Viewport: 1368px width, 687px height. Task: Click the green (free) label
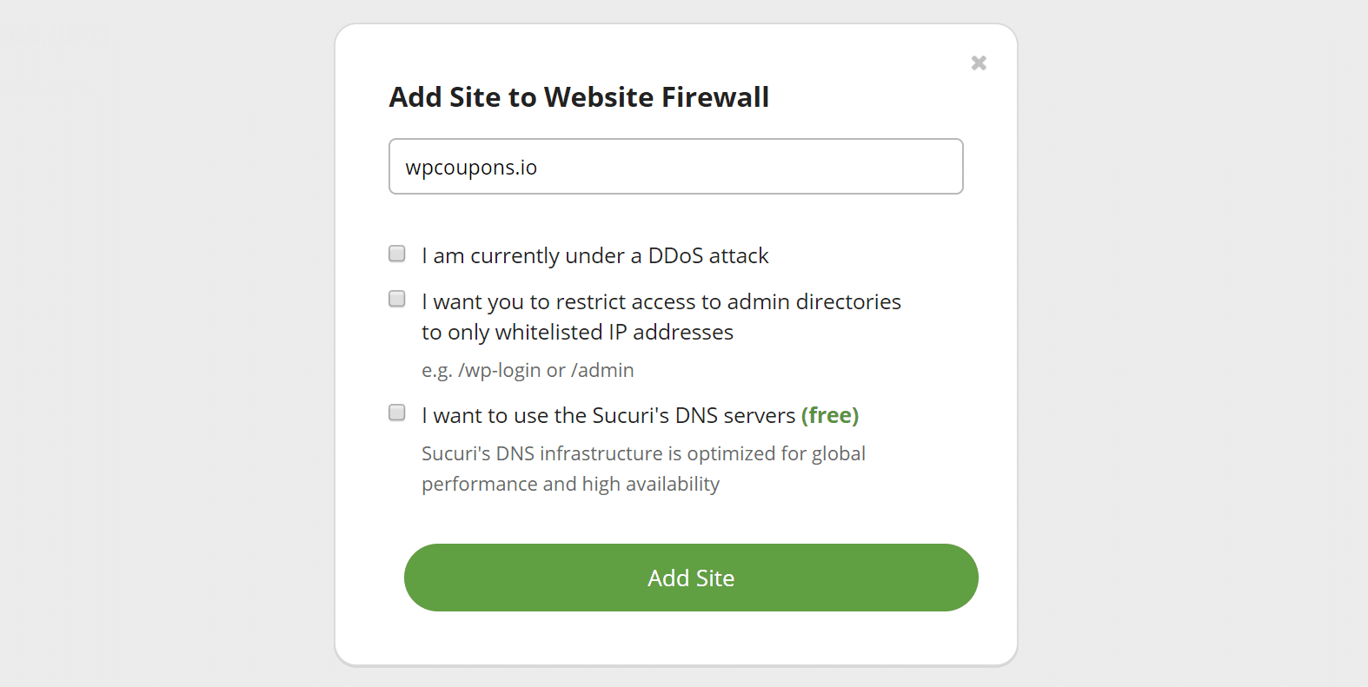point(830,415)
